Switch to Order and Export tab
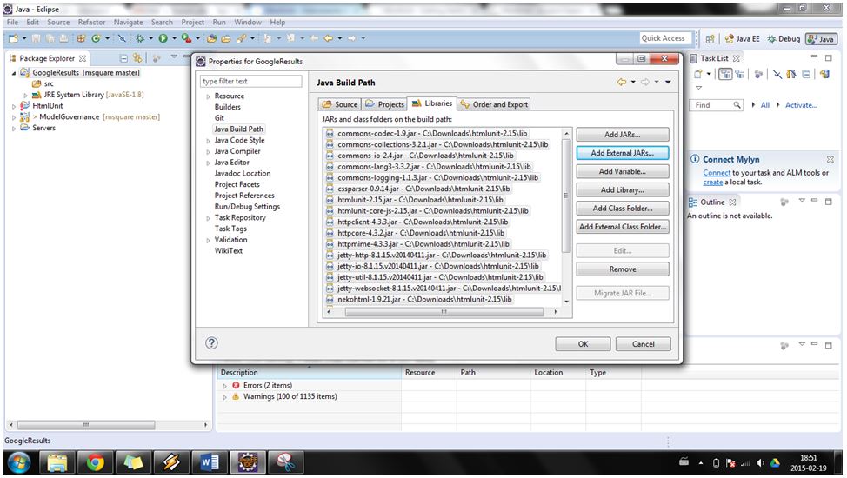 [494, 104]
